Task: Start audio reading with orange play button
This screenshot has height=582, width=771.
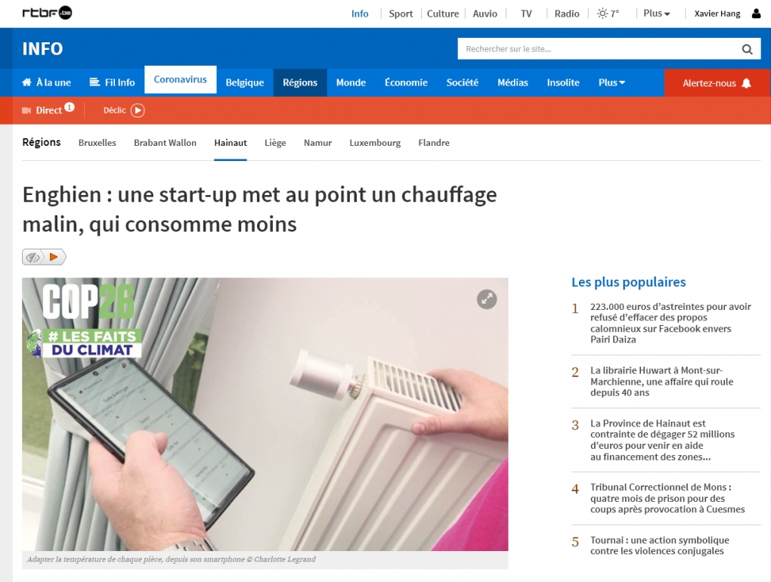Action: pos(54,257)
